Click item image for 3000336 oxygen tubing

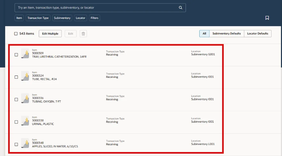[x=25, y=98]
